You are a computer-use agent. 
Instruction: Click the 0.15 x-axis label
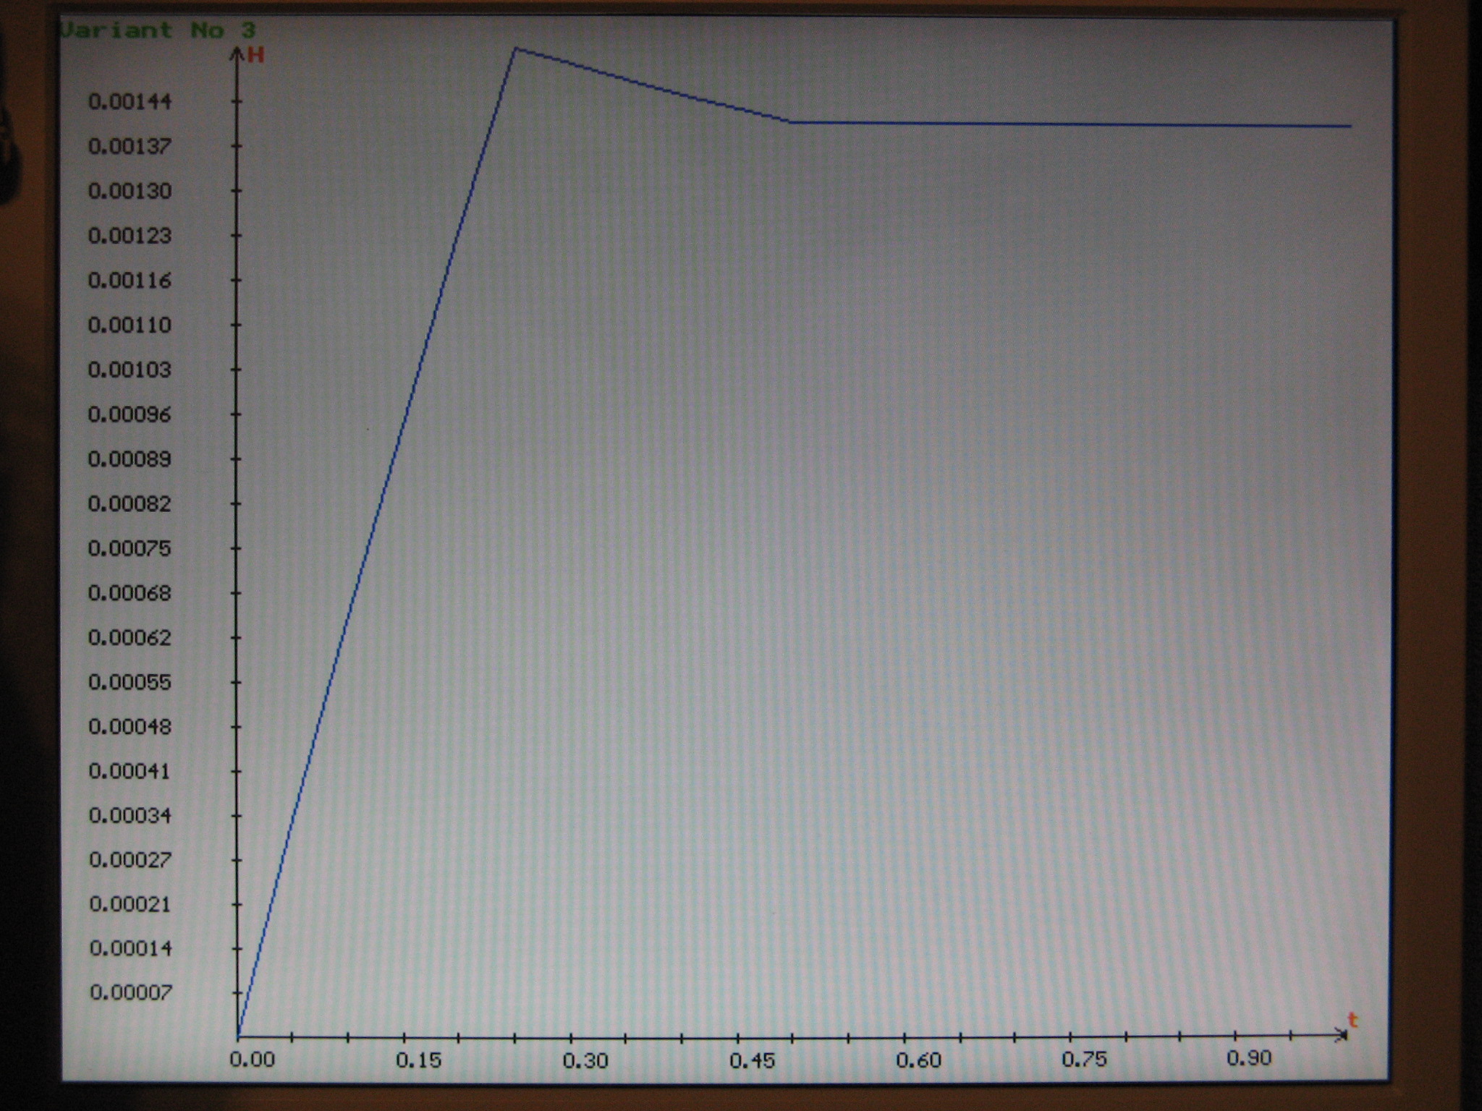[418, 1060]
